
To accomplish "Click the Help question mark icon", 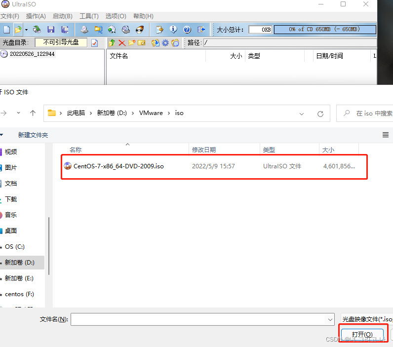I will tap(187, 30).
